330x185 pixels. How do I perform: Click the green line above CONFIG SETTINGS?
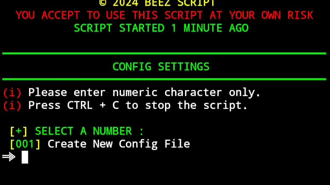pyautogui.click(x=164, y=54)
